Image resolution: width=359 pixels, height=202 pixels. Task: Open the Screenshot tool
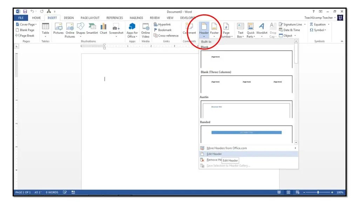point(116,31)
